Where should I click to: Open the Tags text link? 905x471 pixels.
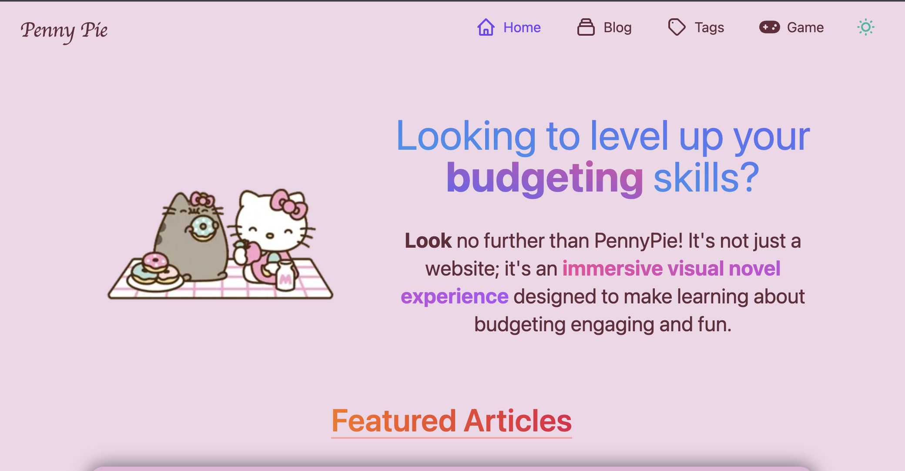(x=709, y=27)
